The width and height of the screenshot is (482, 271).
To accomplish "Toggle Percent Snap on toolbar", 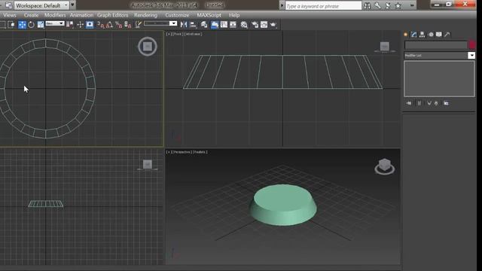I will coord(119,25).
